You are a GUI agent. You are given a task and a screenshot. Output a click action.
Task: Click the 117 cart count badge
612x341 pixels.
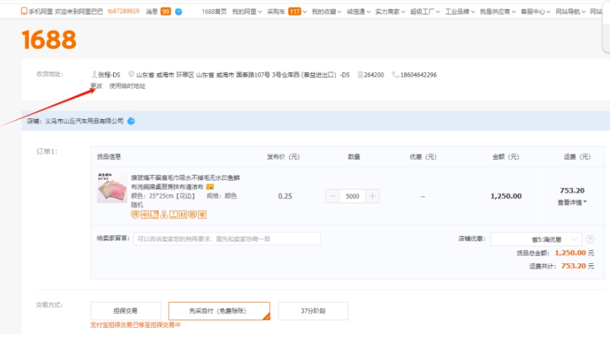pos(295,12)
